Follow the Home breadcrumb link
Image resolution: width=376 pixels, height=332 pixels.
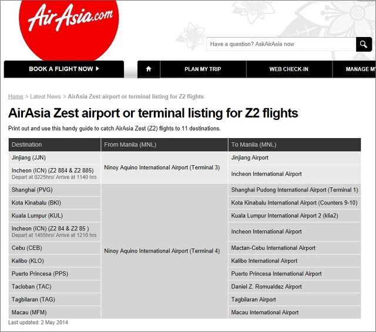click(x=15, y=96)
